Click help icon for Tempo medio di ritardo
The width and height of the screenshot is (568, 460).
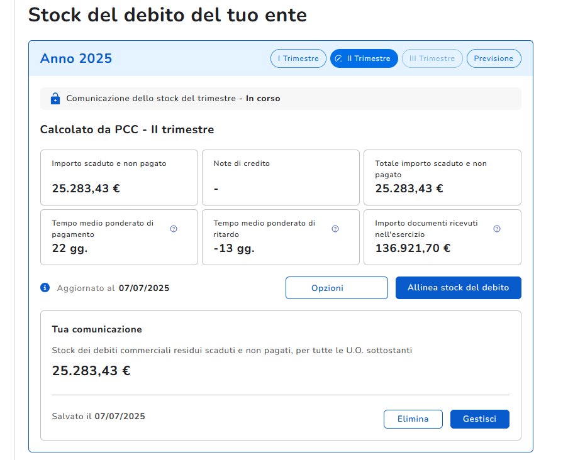coord(335,229)
